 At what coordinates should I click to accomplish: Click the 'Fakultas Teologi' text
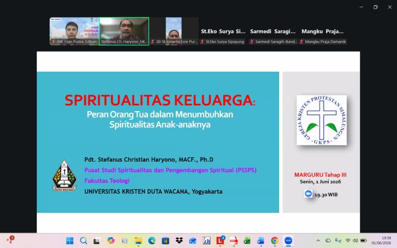[107, 181]
